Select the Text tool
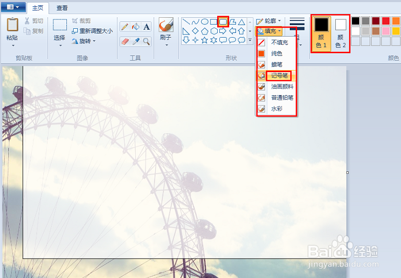This screenshot has height=278, width=401. [x=146, y=27]
